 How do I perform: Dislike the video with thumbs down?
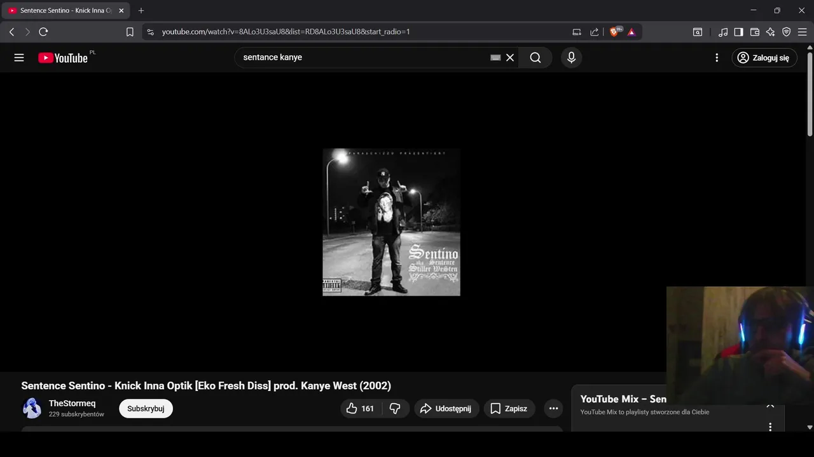pyautogui.click(x=395, y=409)
